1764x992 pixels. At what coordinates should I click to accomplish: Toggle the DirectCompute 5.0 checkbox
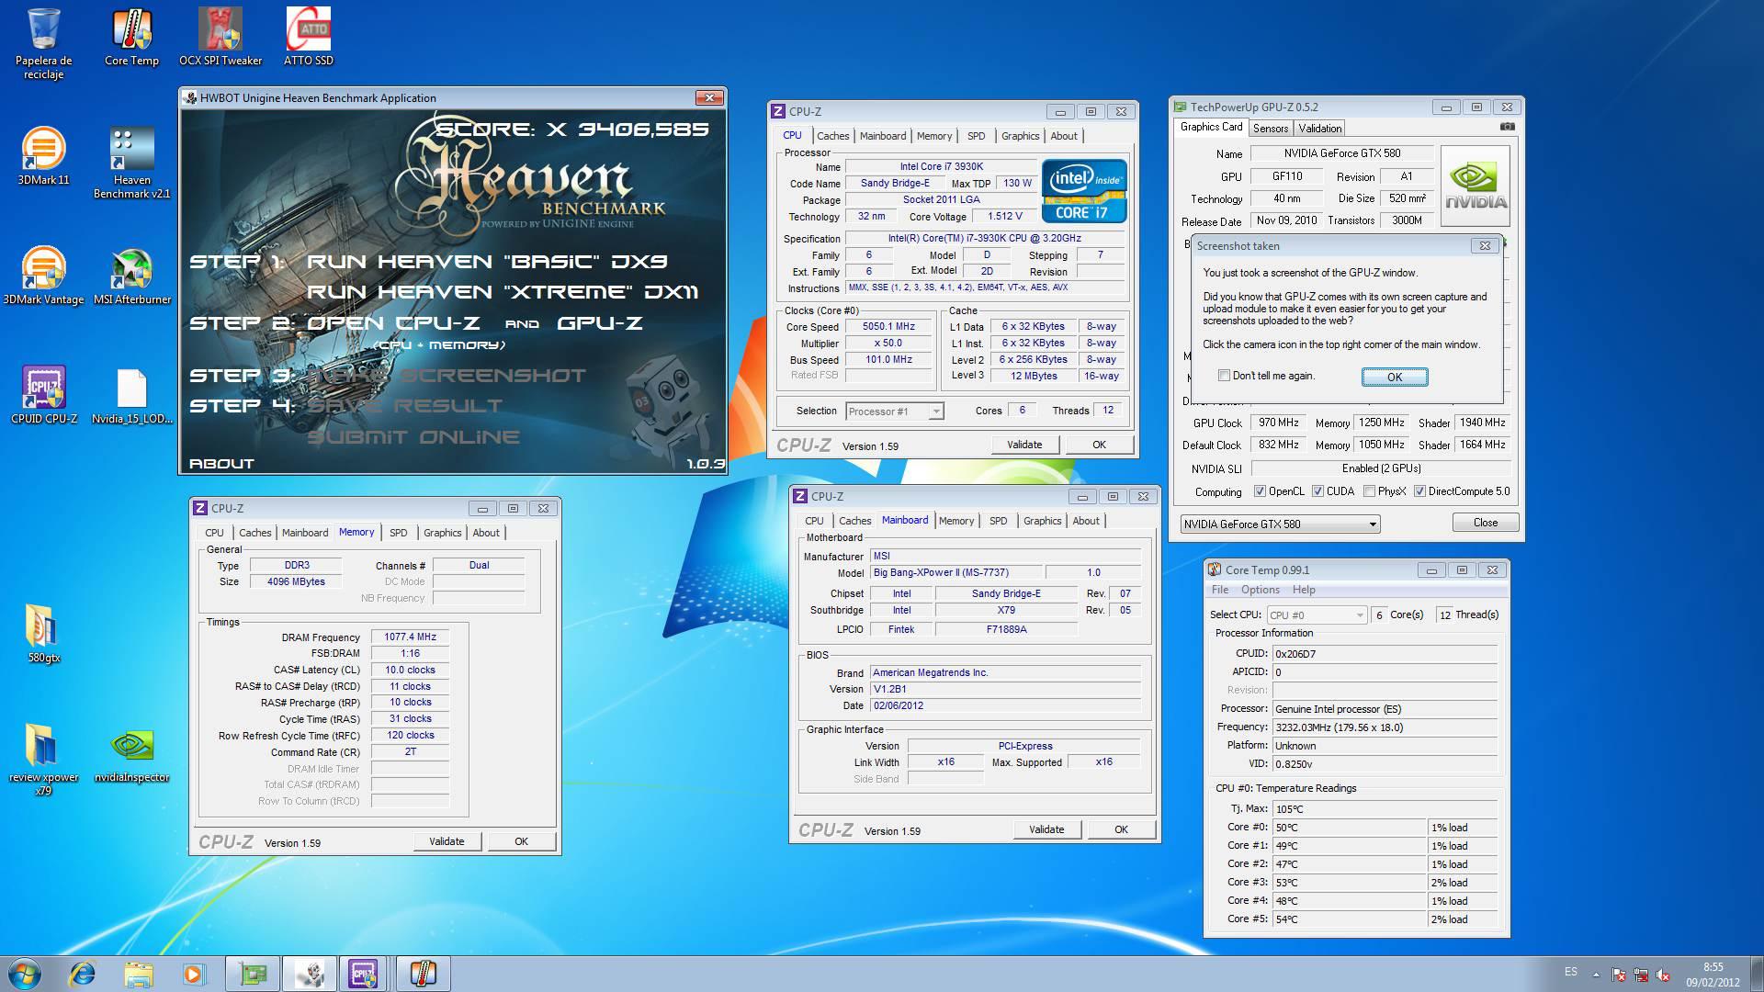1419,491
